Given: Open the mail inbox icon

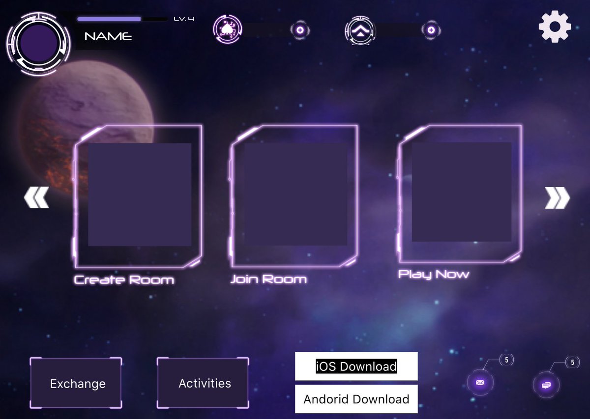Looking at the screenshot, I should click(480, 383).
